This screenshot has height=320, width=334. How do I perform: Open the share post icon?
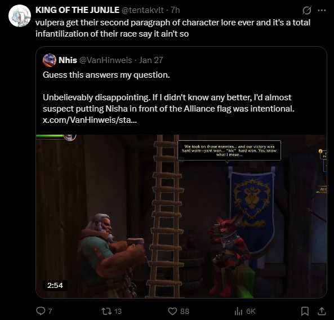[322, 311]
